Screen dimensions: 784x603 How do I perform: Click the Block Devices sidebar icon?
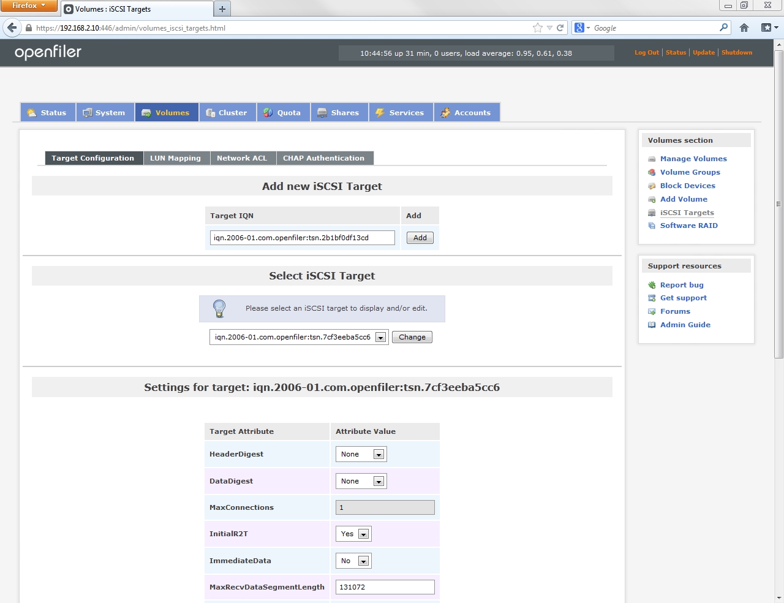tap(652, 186)
